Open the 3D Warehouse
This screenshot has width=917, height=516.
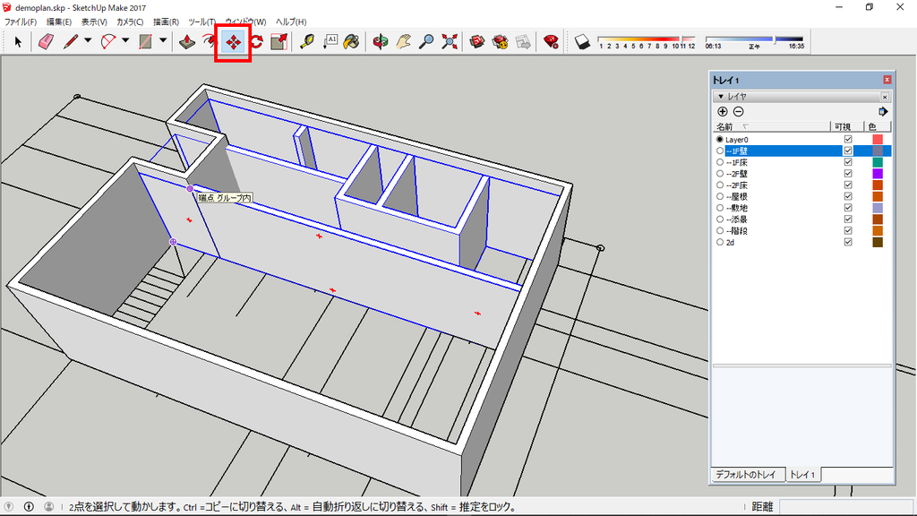(477, 41)
